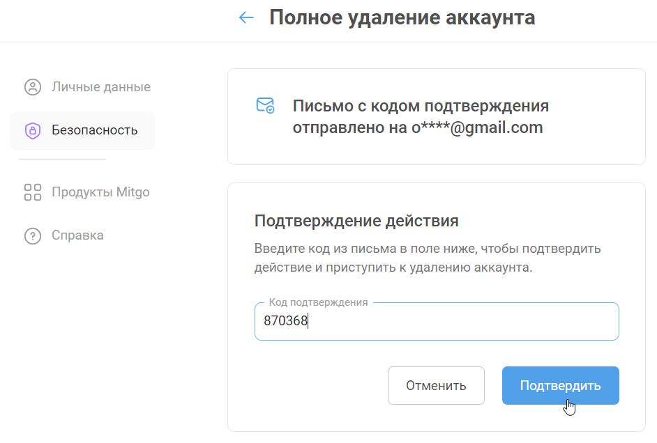The height and width of the screenshot is (443, 657).
Task: Open the Справка help section label
Action: click(77, 235)
